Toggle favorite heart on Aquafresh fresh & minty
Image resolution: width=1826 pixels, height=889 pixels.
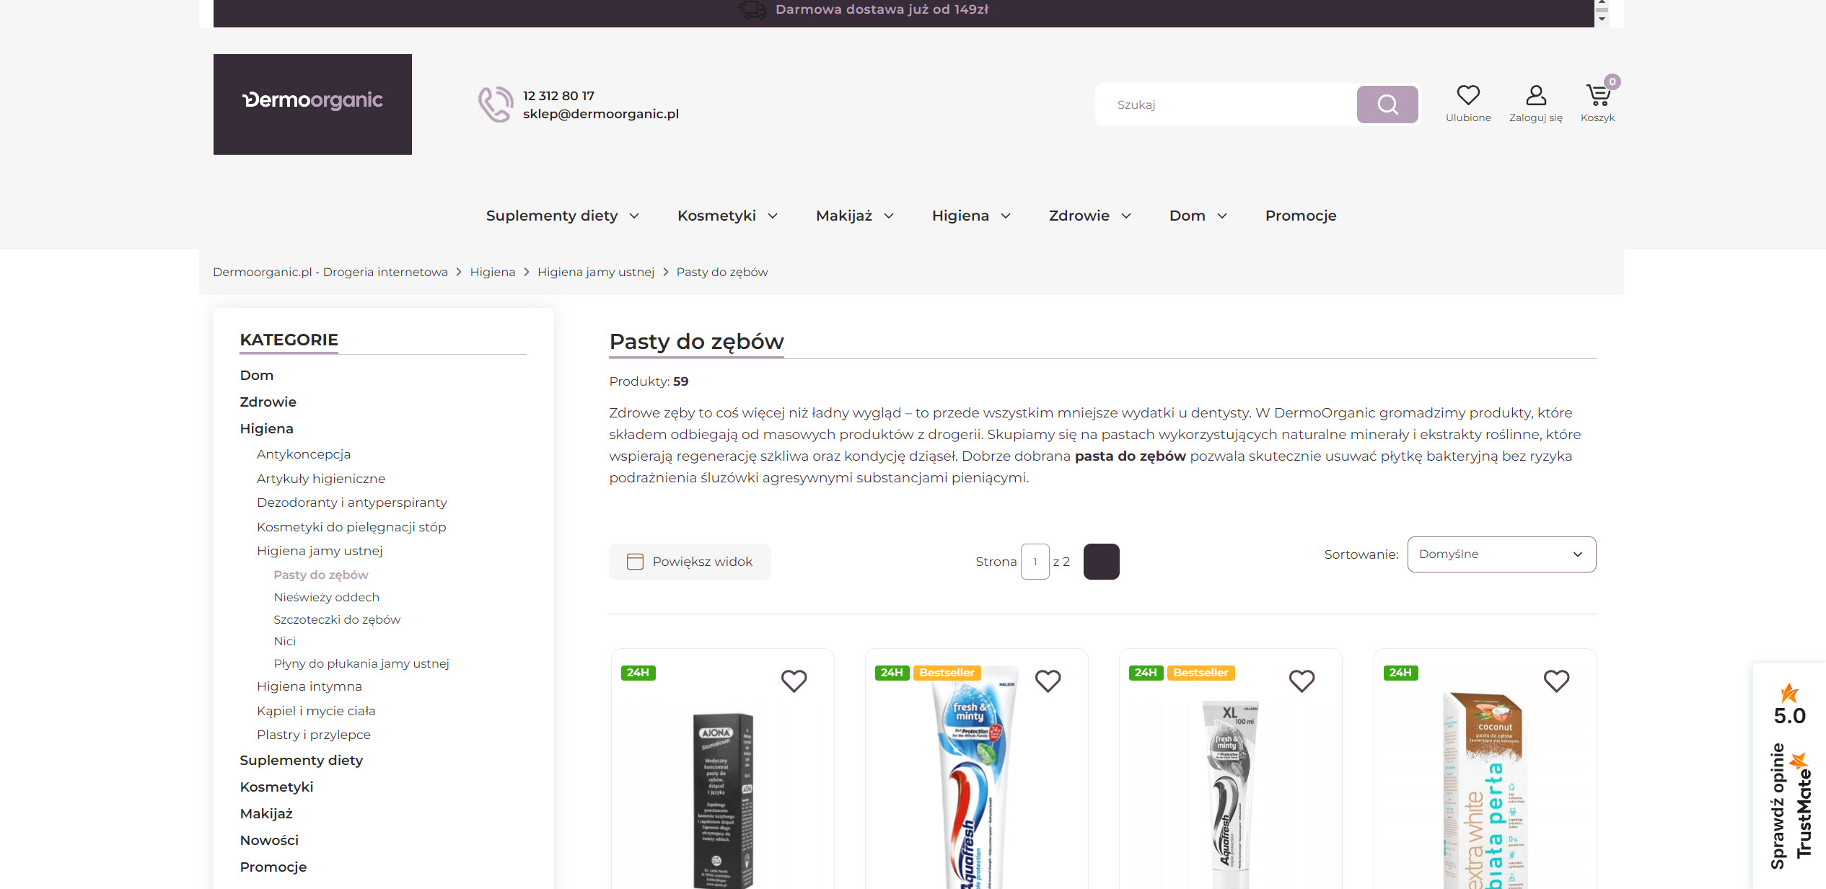(x=1048, y=681)
